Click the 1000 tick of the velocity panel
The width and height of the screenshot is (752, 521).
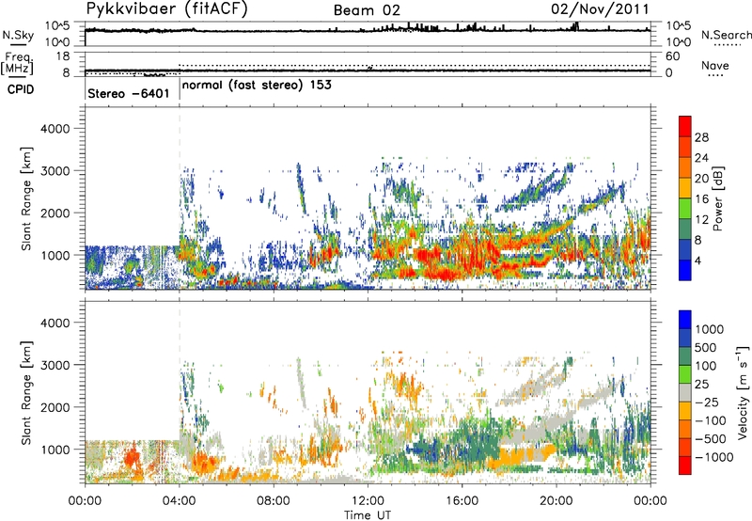pos(55,450)
